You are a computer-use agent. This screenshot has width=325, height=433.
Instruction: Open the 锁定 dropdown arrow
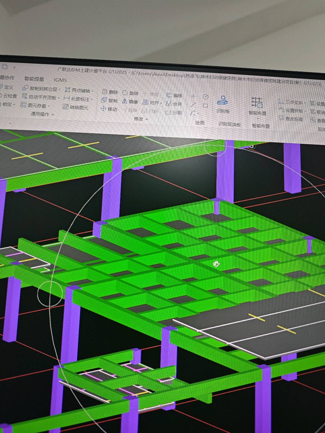14,105
